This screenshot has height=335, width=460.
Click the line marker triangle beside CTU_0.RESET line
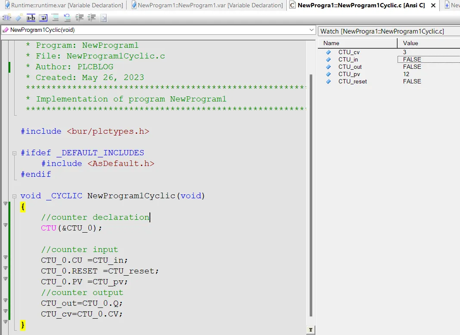pos(5,268)
